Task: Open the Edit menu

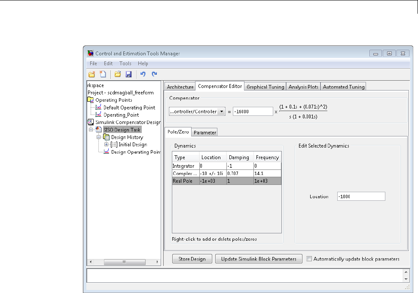Action: 108,63
